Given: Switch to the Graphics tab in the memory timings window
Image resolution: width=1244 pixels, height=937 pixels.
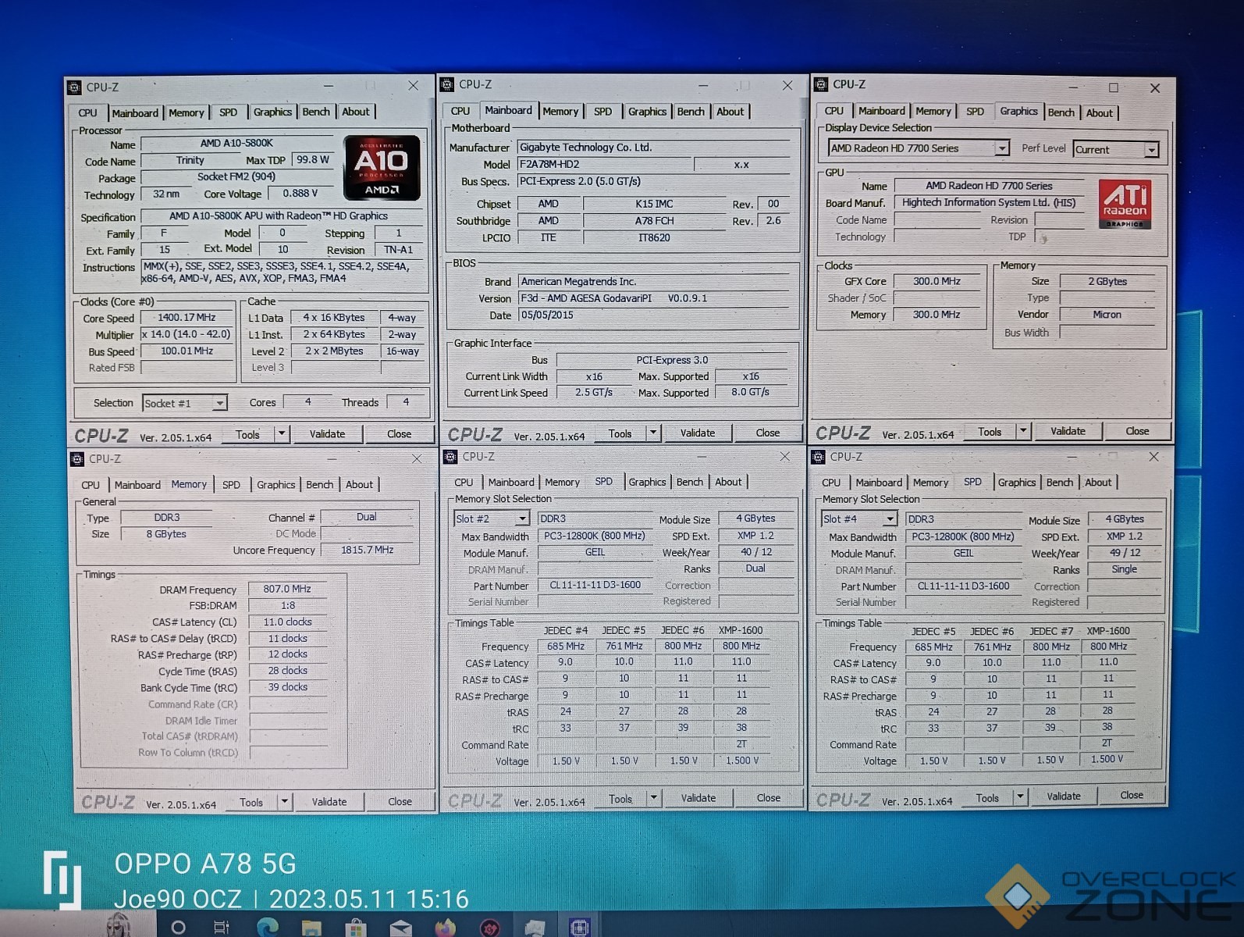Looking at the screenshot, I should point(276,485).
